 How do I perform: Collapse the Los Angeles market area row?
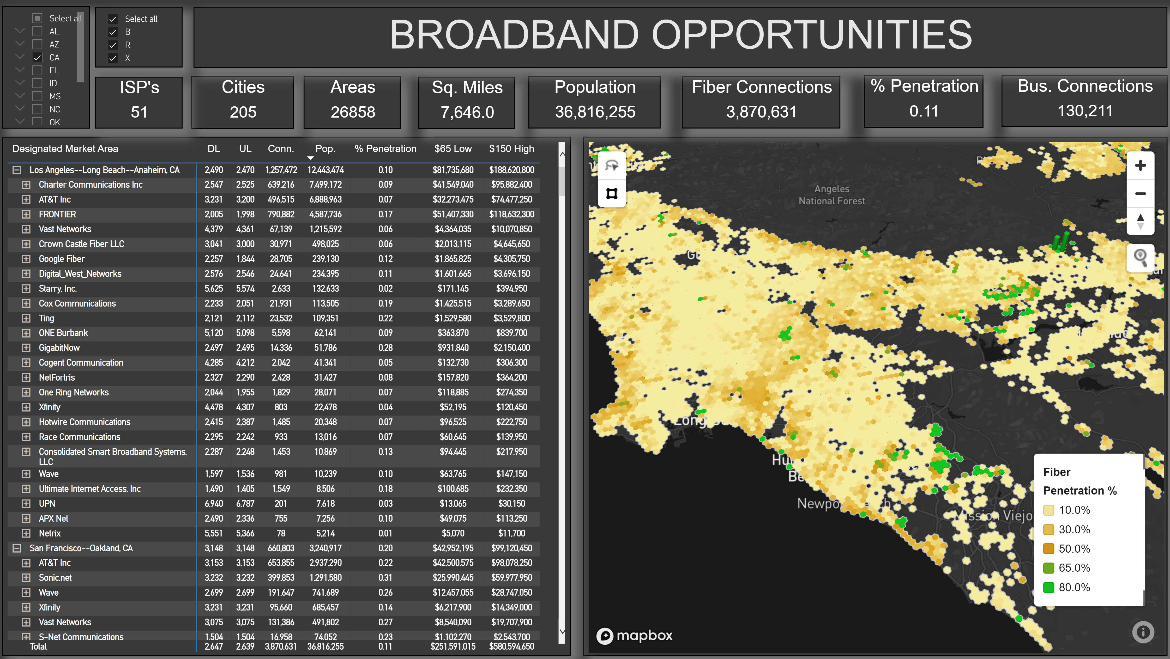coord(17,170)
